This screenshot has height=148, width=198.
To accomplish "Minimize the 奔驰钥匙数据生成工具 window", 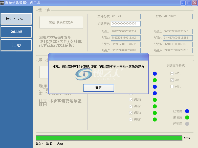I will [183, 3].
